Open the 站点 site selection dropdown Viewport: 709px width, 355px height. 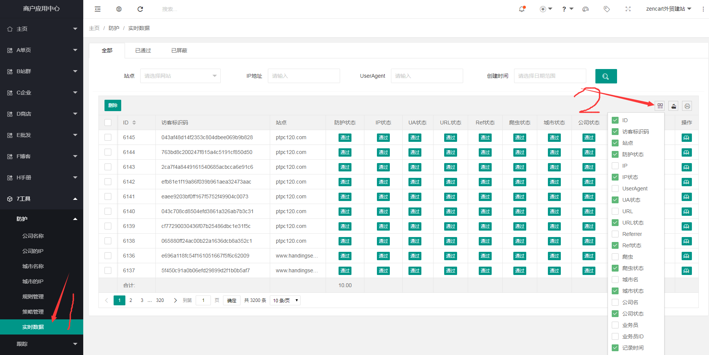coord(180,76)
